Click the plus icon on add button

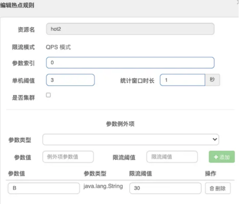[216, 157]
